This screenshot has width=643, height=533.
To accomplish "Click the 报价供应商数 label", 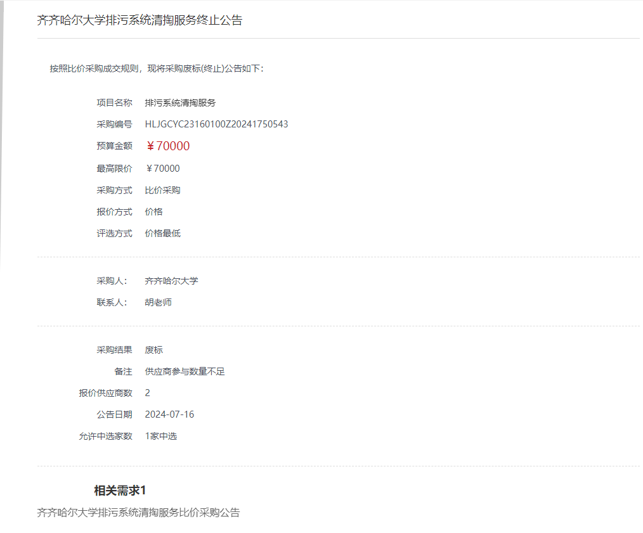I will [x=105, y=393].
